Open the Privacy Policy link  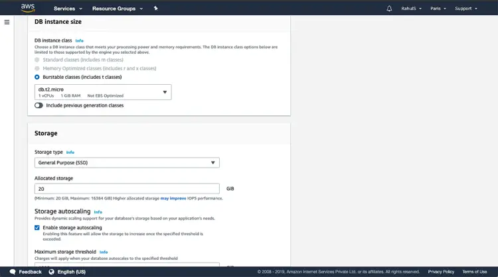441,272
